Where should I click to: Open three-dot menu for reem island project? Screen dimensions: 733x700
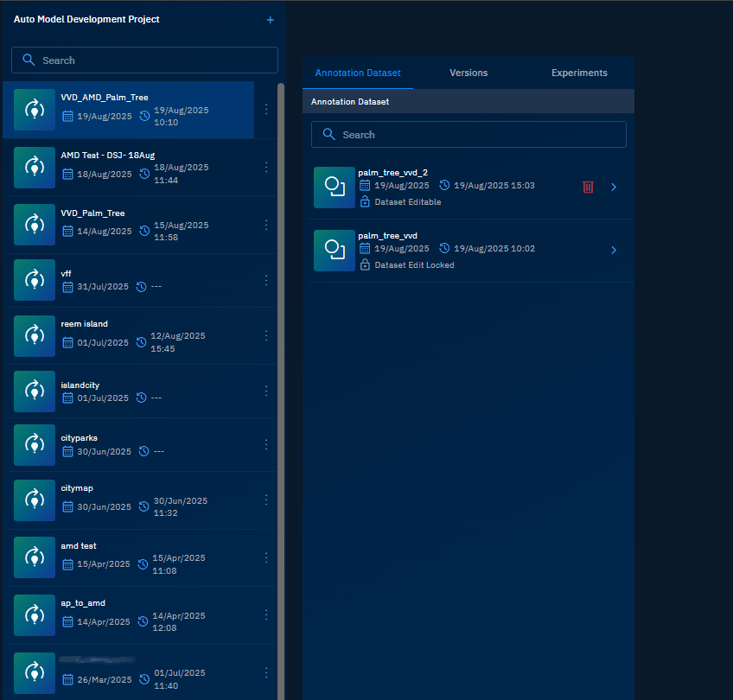(x=266, y=335)
